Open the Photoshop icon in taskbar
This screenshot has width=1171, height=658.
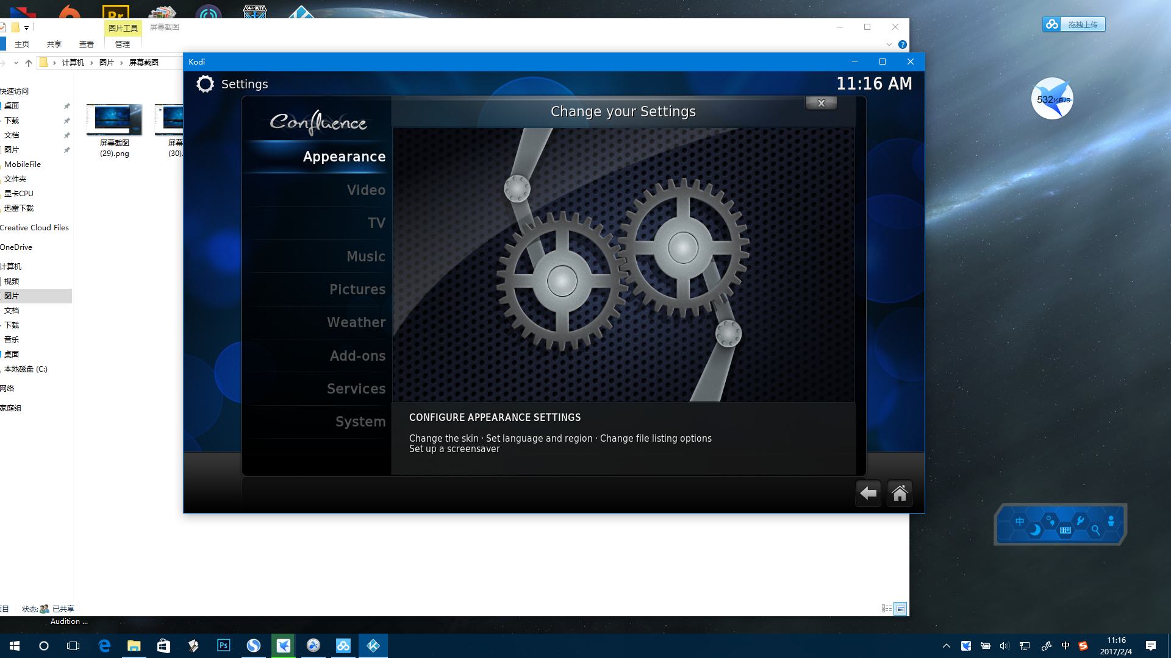click(223, 645)
